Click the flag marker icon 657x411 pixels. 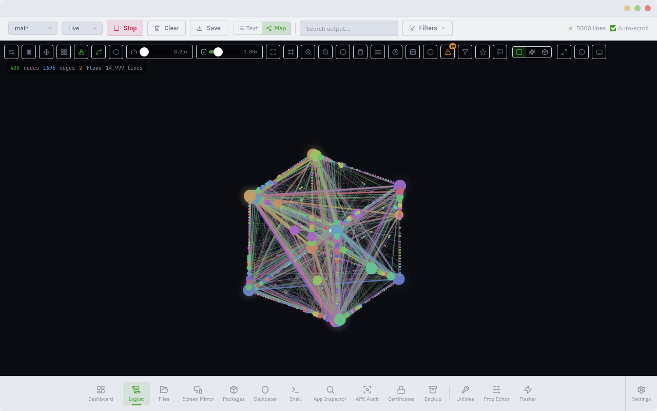click(x=500, y=52)
